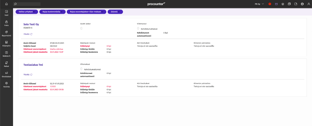Click Päivitä under Solo Testi Oy
This screenshot has width=312, height=126.
coord(26,34)
